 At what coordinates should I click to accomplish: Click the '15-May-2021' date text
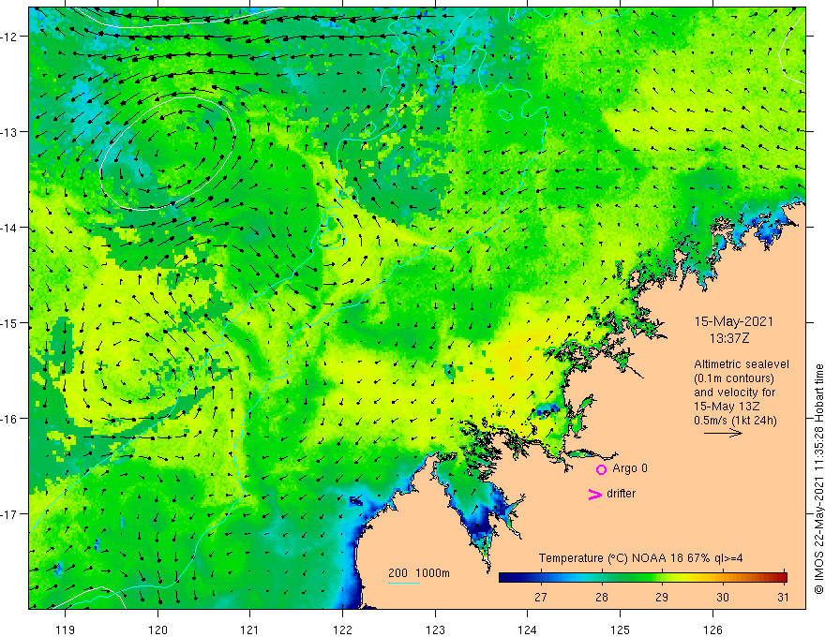click(733, 321)
